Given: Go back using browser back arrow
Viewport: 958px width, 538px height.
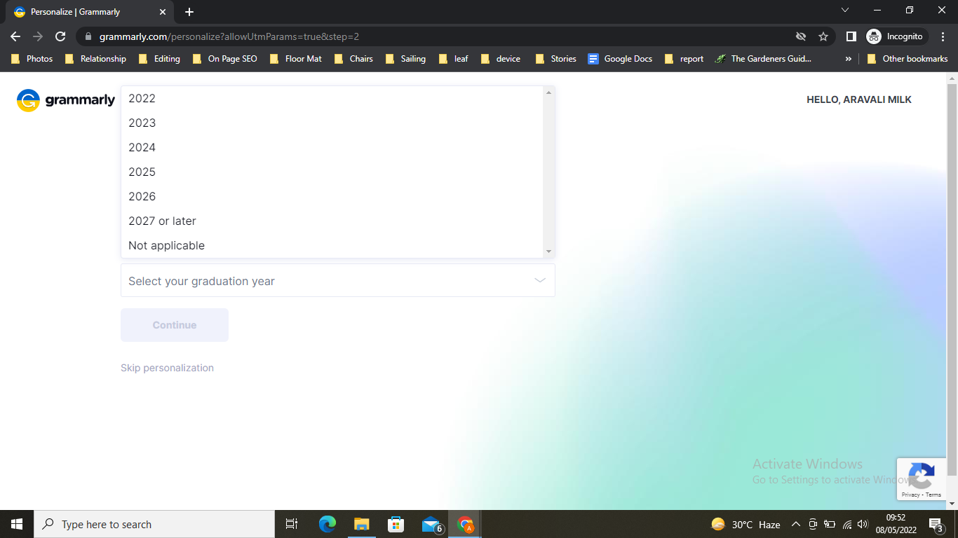Looking at the screenshot, I should [x=15, y=36].
